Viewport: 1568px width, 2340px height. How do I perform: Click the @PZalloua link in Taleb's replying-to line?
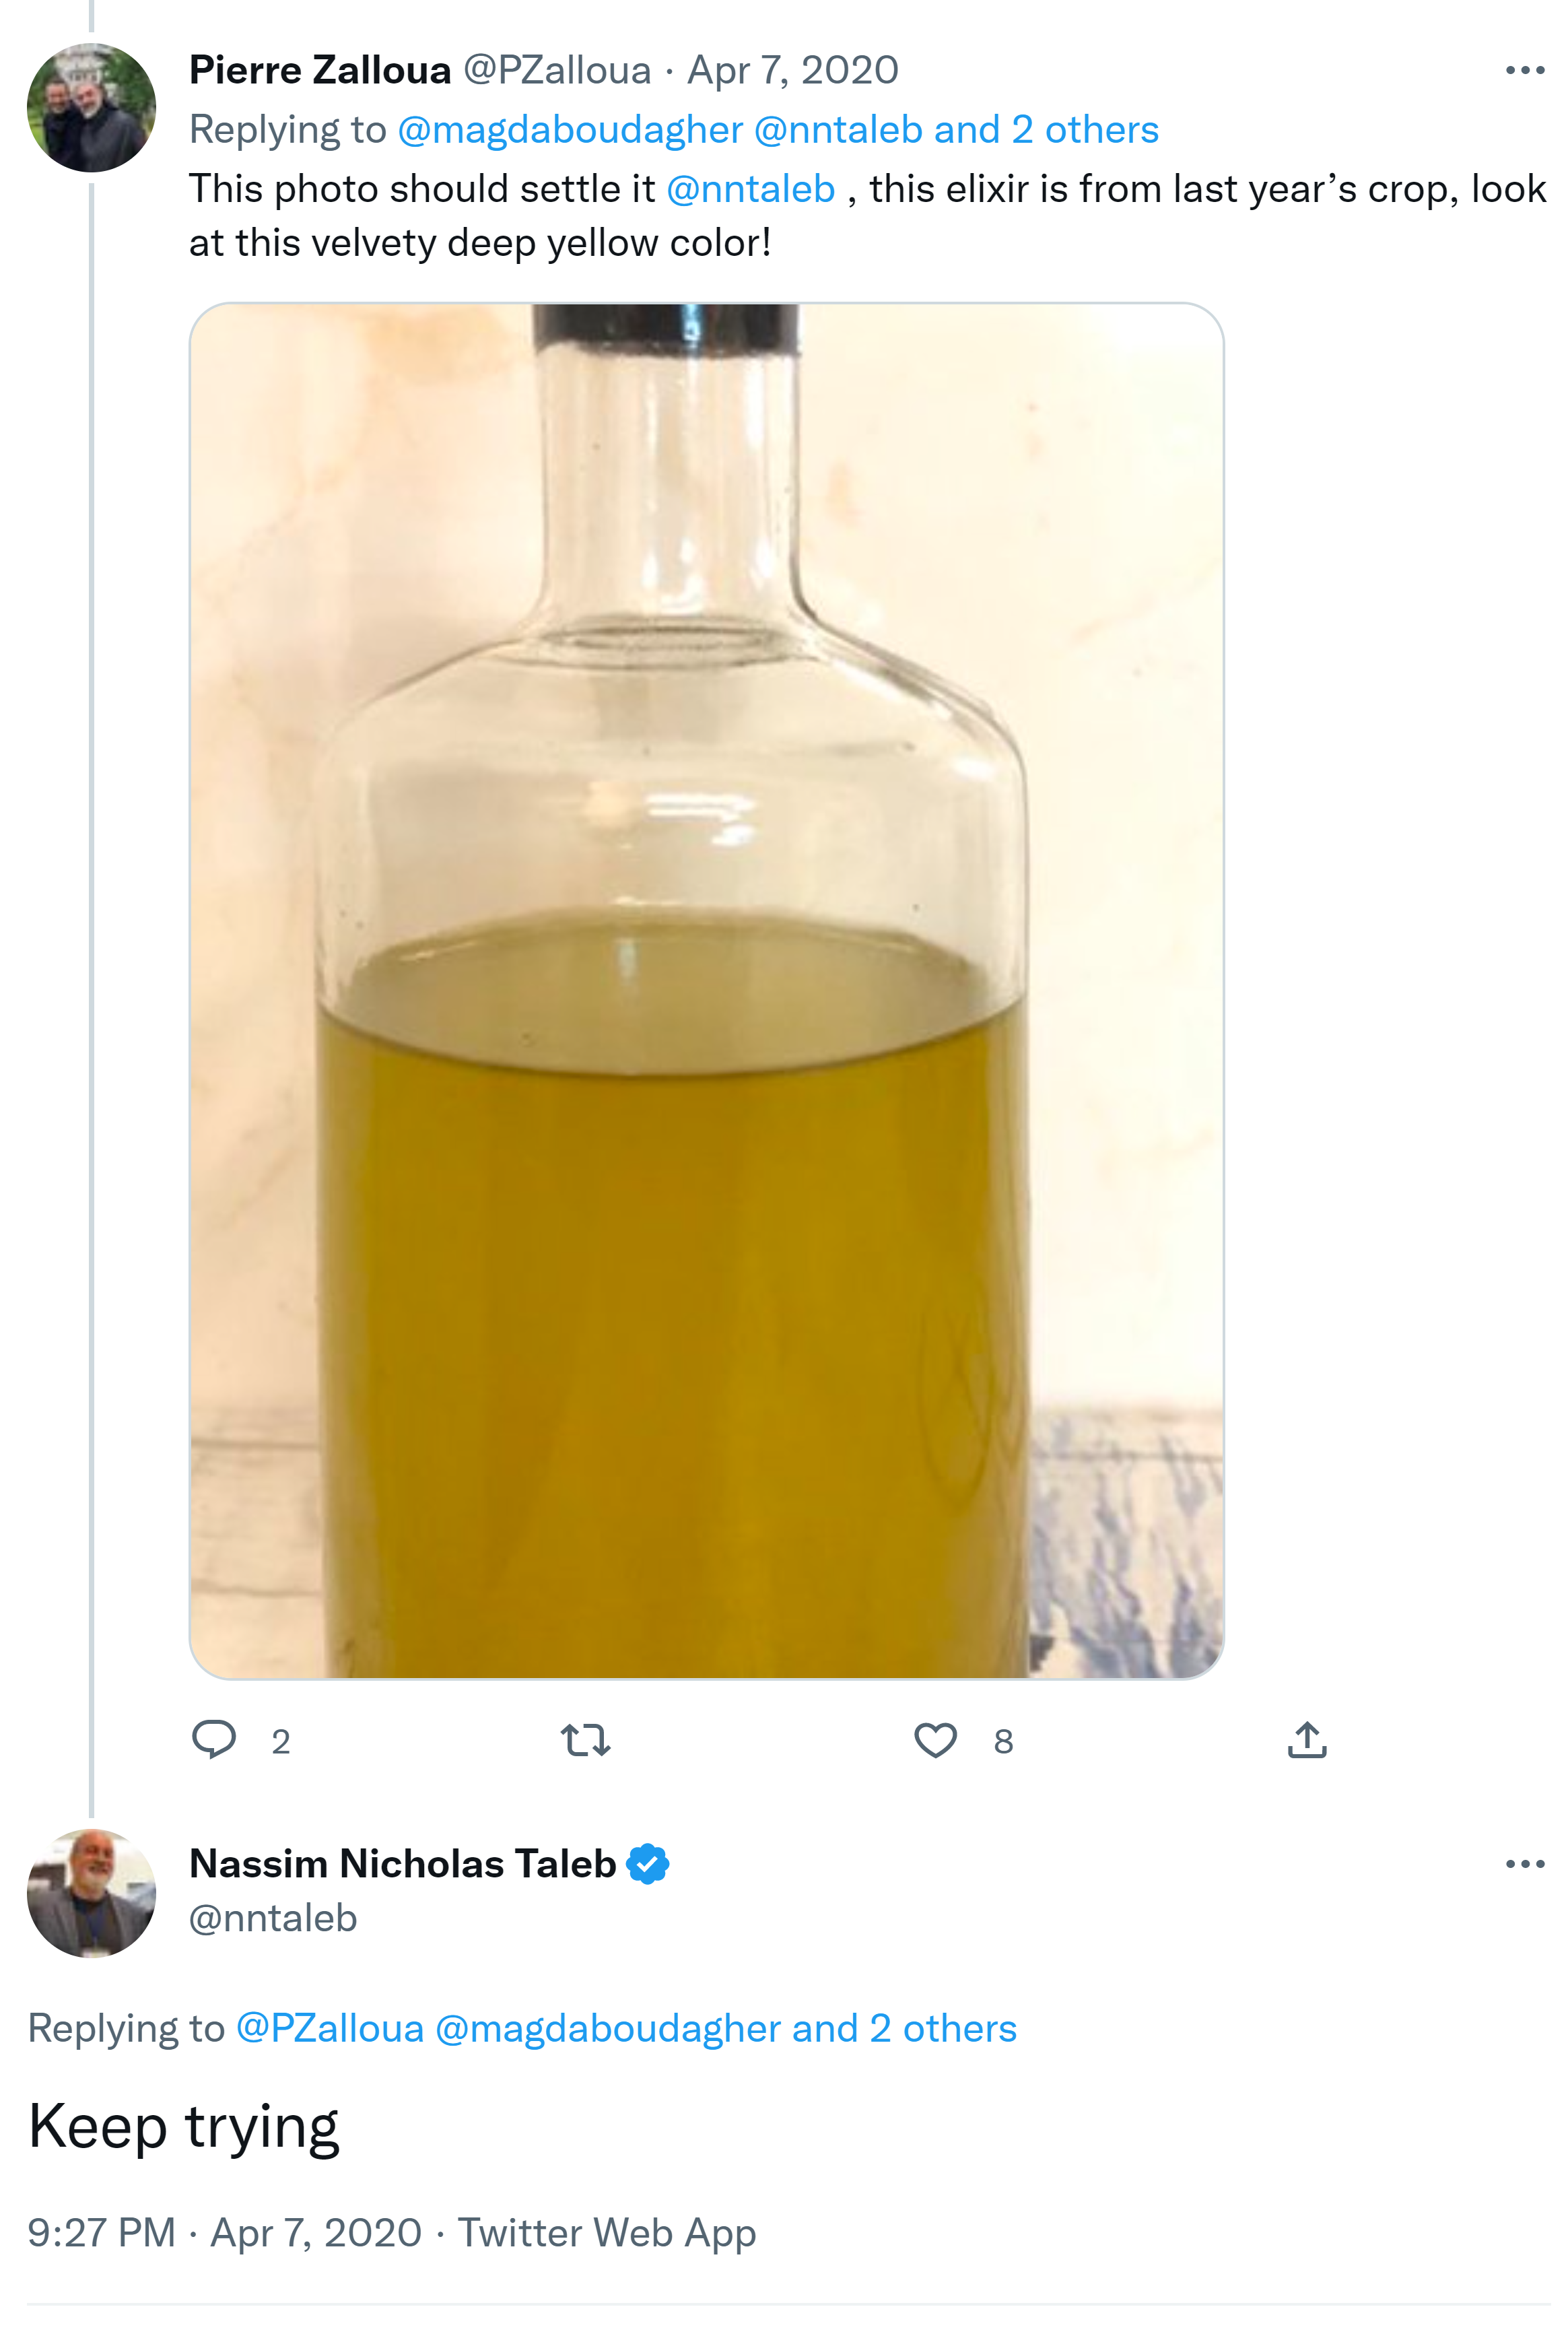pyautogui.click(x=330, y=2029)
